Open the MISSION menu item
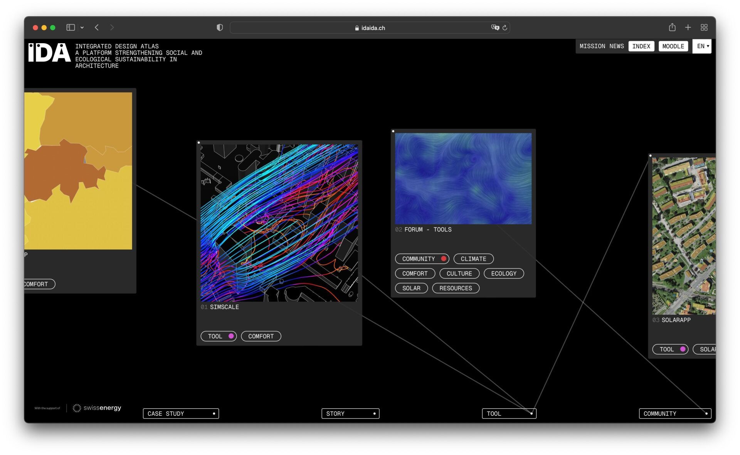 592,46
